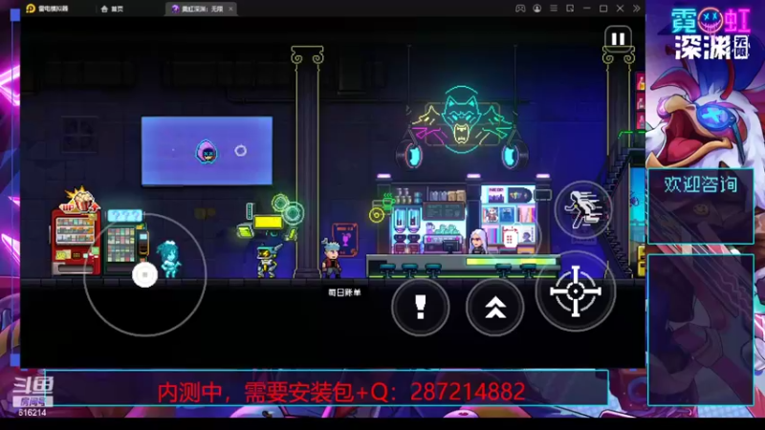Open the user account icon in the title bar
The height and width of the screenshot is (430, 765).
pyautogui.click(x=536, y=9)
